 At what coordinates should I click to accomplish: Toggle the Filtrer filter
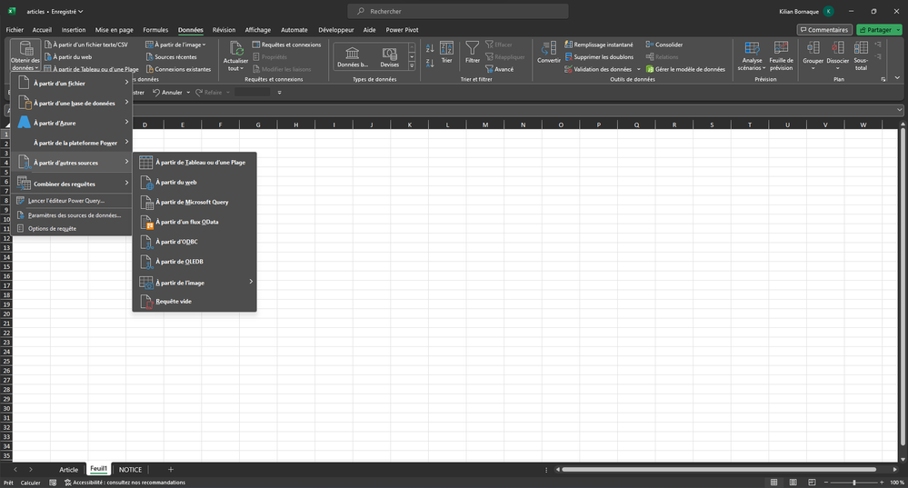pos(473,52)
